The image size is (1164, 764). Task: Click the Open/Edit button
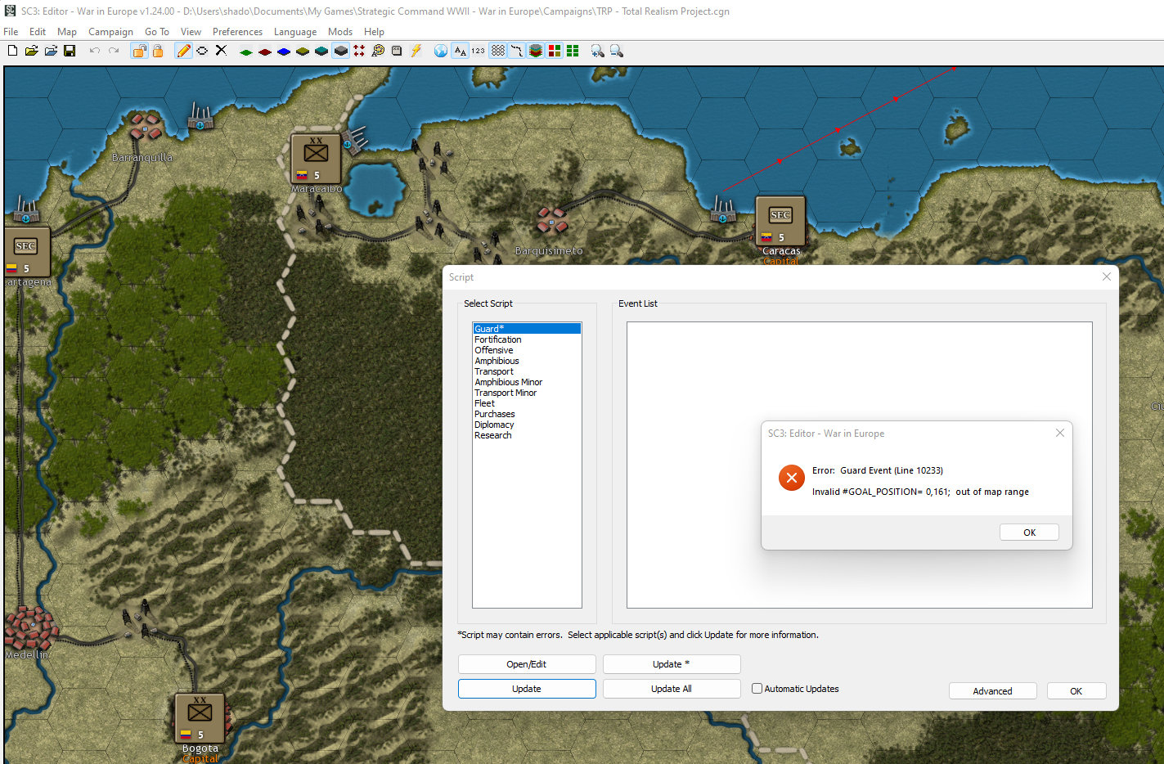click(527, 664)
